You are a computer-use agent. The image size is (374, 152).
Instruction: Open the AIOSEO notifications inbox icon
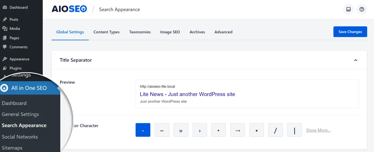pyautogui.click(x=348, y=9)
